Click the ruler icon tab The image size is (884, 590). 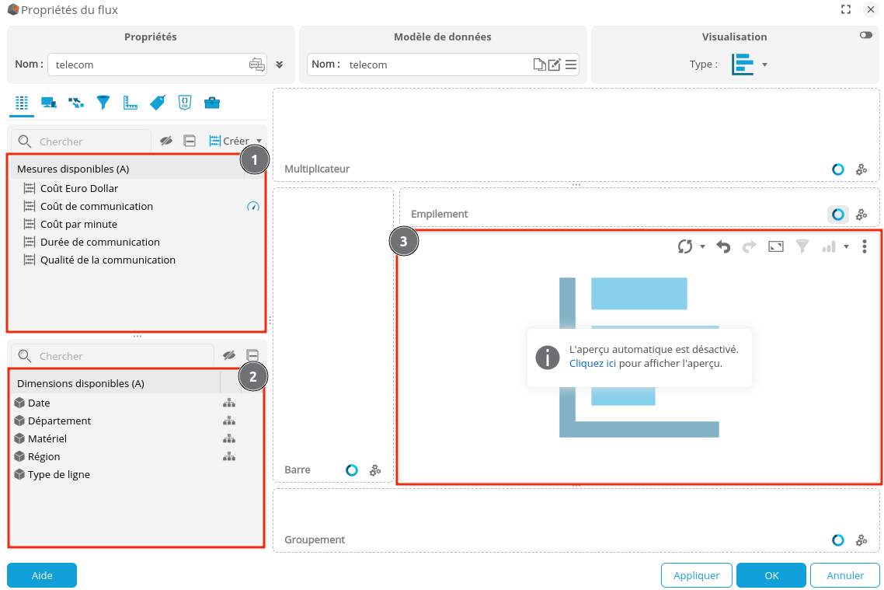click(131, 102)
